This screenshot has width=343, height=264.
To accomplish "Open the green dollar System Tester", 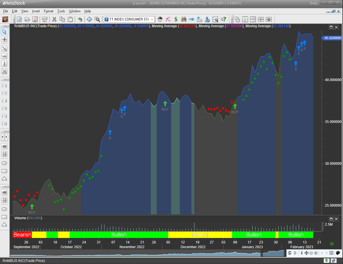I will coord(176,19).
